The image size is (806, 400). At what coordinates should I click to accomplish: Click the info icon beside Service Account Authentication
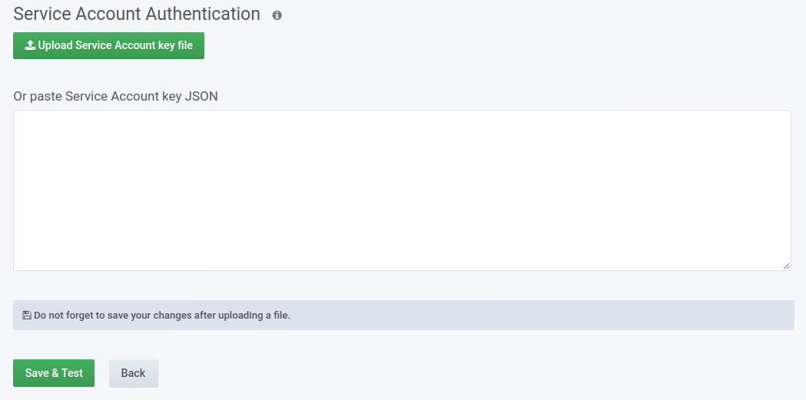(277, 15)
